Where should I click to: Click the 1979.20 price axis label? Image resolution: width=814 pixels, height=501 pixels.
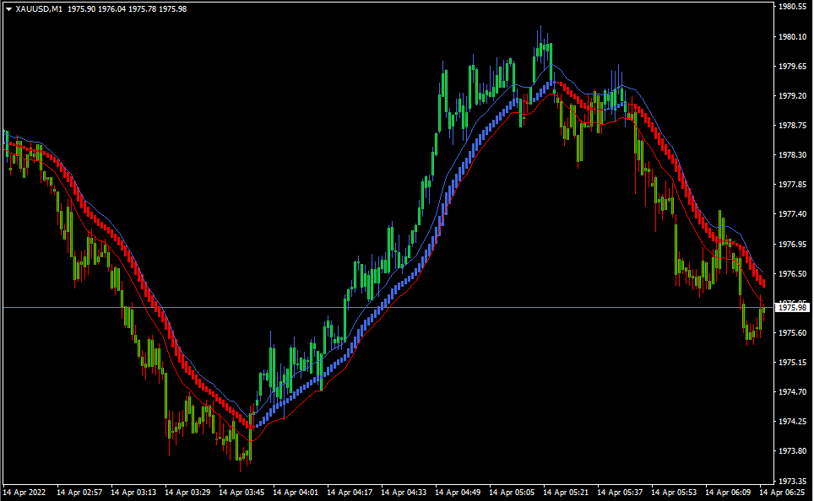click(x=791, y=96)
